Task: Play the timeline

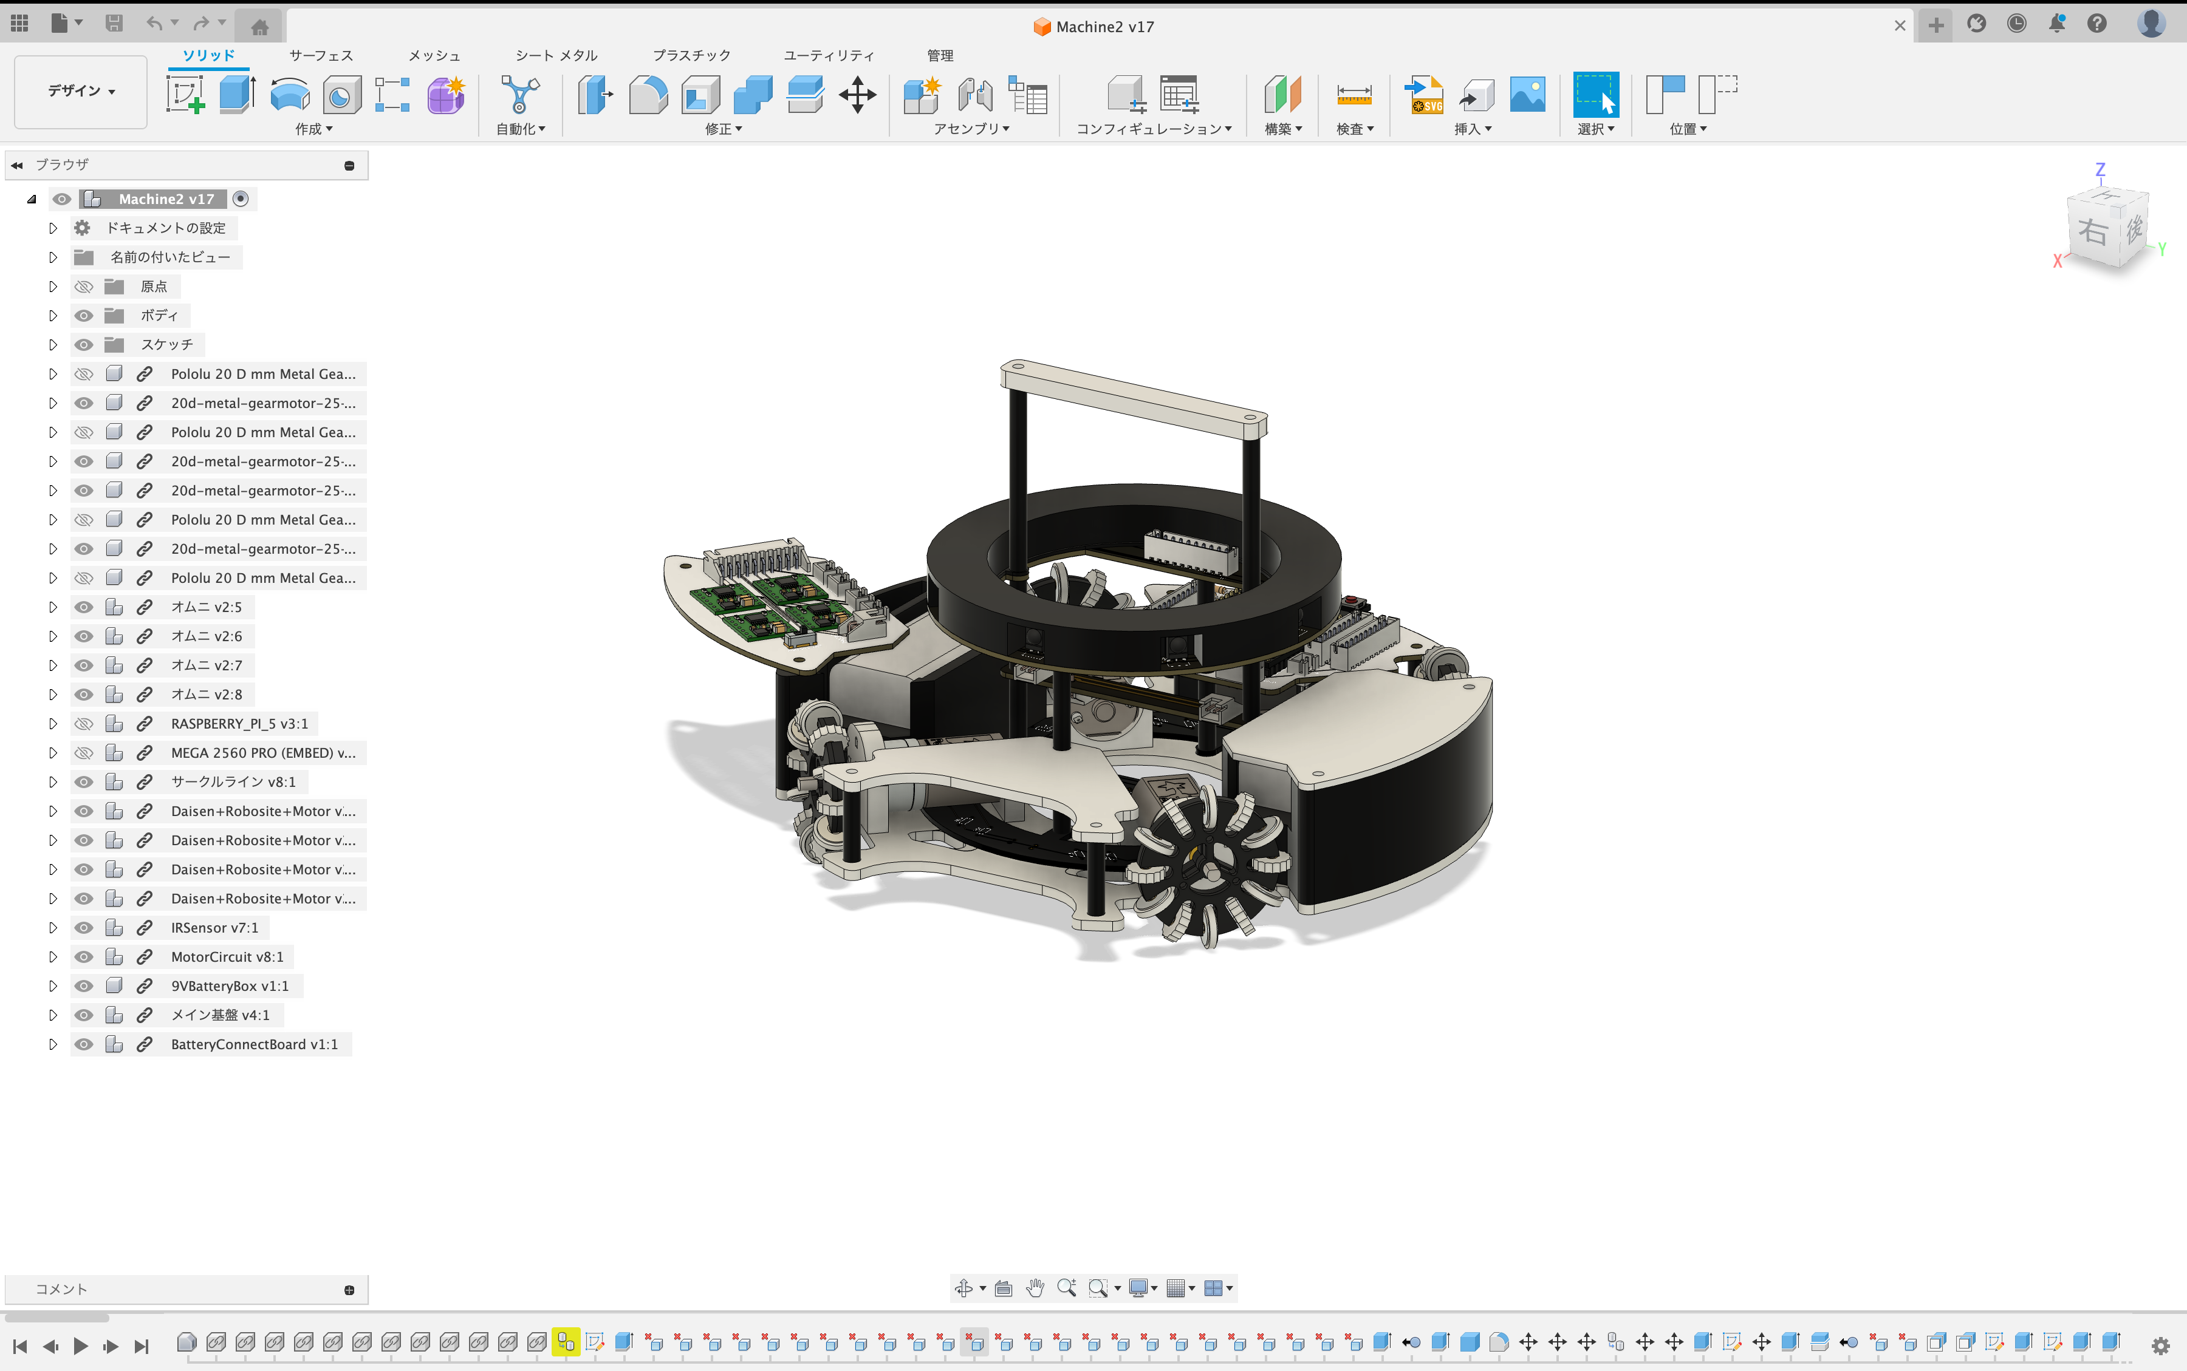Action: (81, 1345)
